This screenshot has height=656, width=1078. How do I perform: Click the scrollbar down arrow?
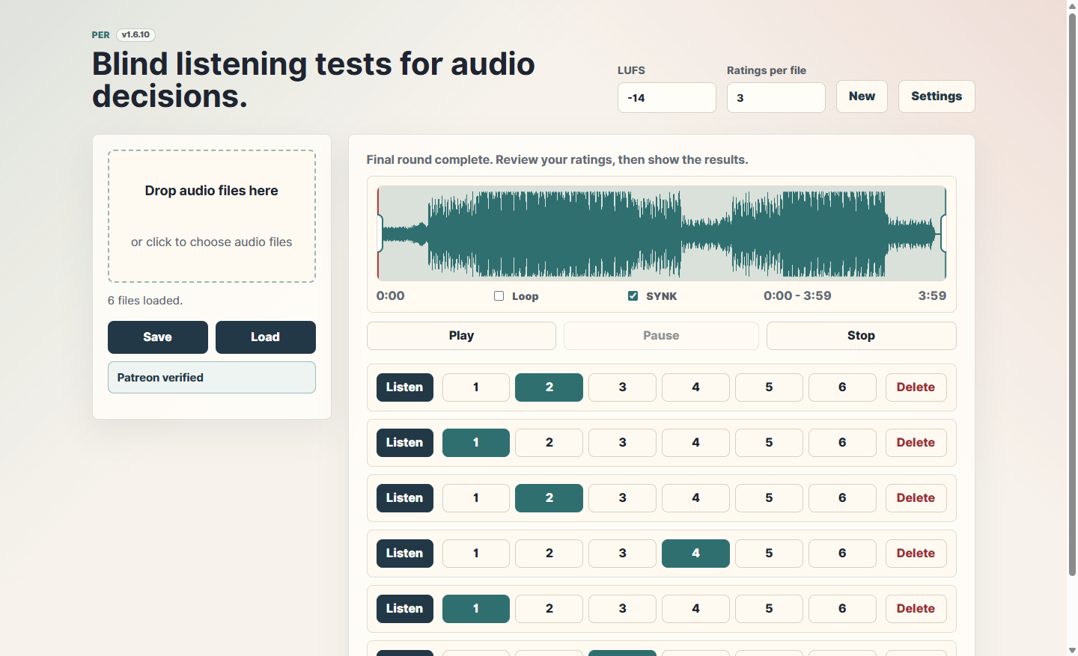pyautogui.click(x=1072, y=650)
